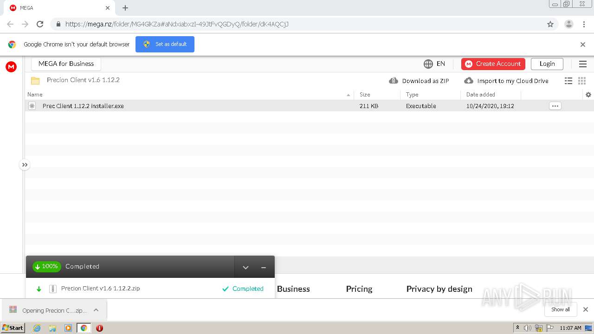This screenshot has width=594, height=334.
Task: Bookmark this page with the star icon
Action: coord(550,24)
